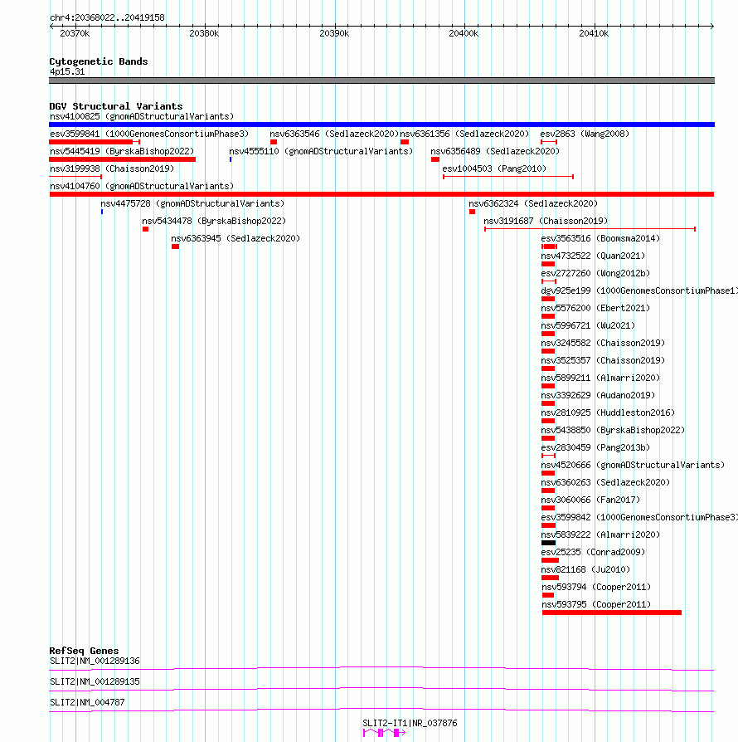The image size is (738, 742).
Task: Select nsv4732522 (Quan2021) variant
Action: [x=593, y=256]
